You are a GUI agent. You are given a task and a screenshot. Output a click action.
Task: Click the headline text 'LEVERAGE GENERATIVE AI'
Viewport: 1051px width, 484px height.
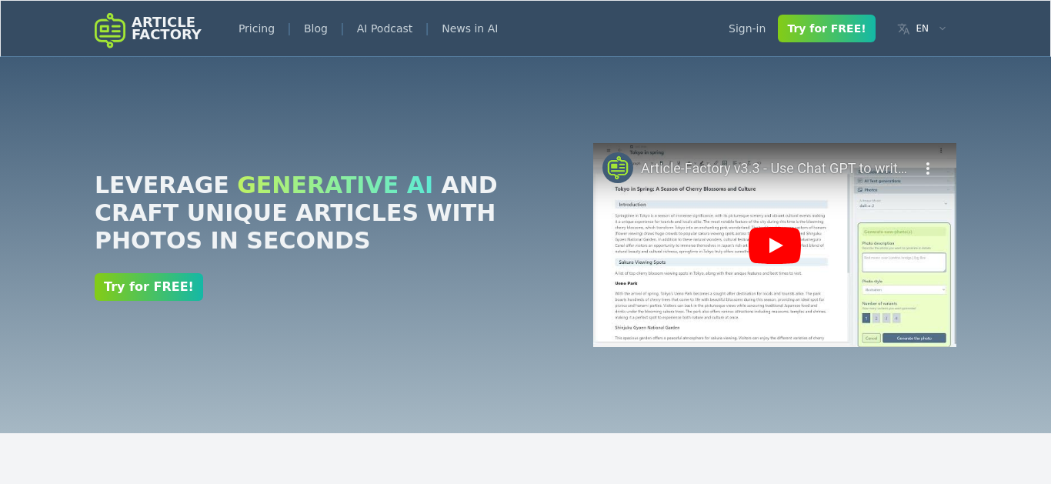264,185
